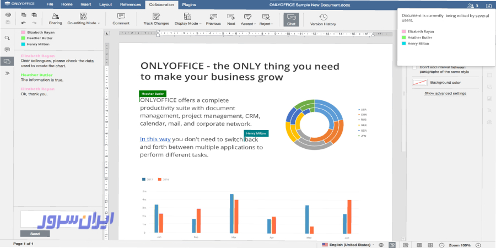The image size is (496, 248).
Task: Open Version History
Action: [x=323, y=19]
